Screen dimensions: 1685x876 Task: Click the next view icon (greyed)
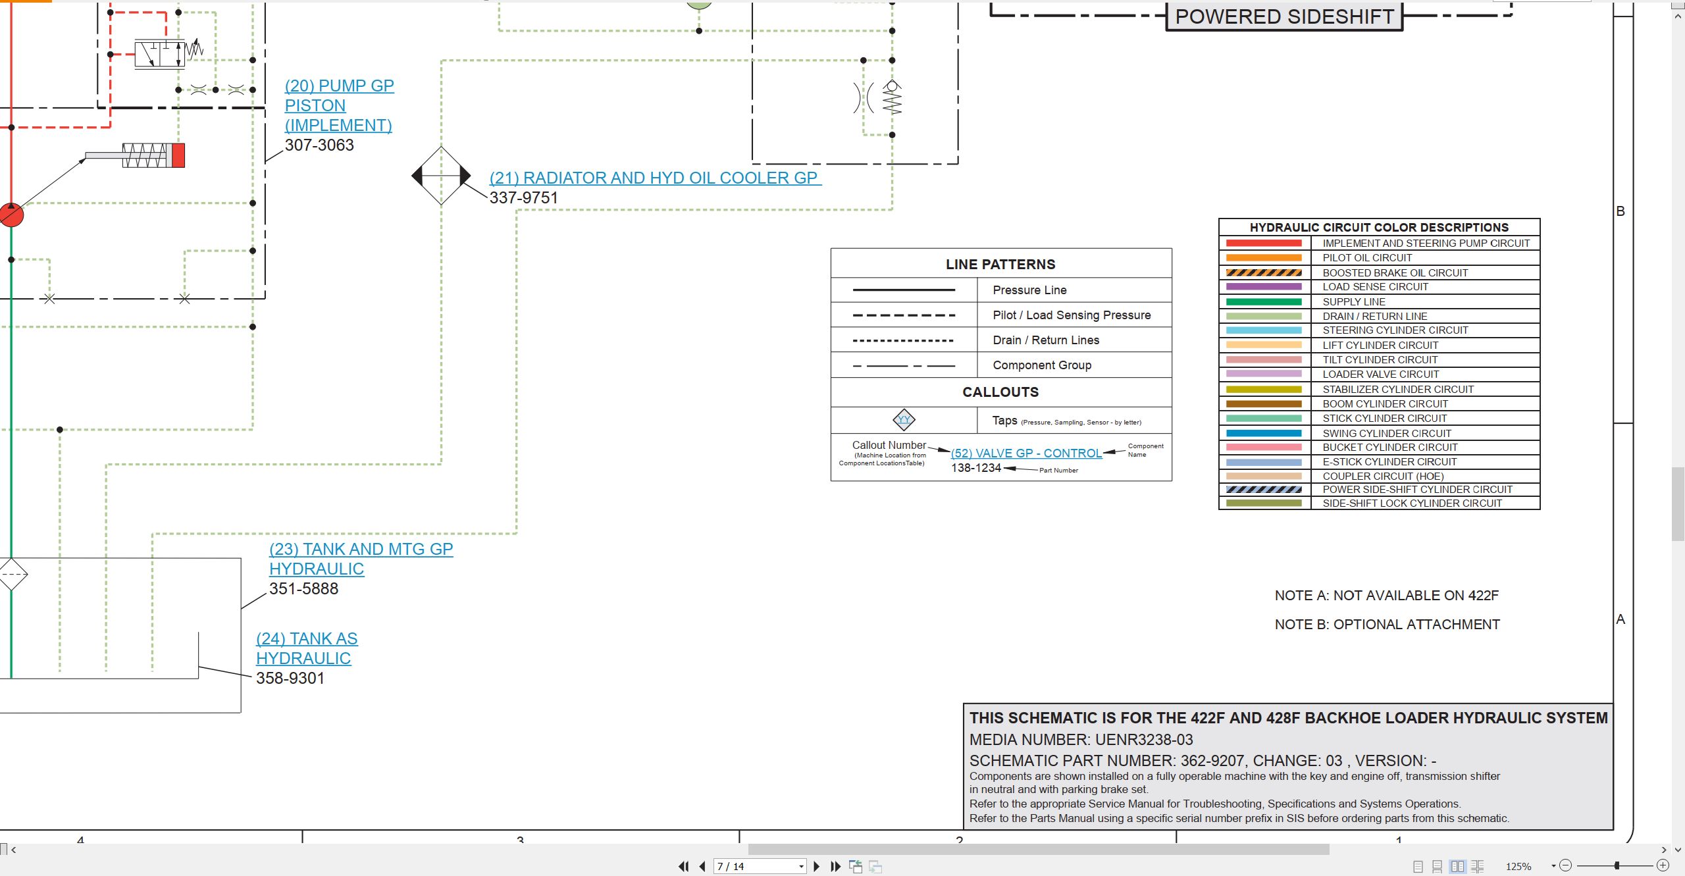pyautogui.click(x=875, y=866)
